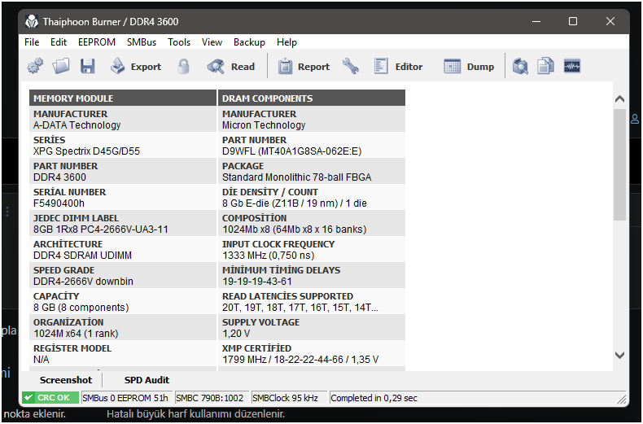Image resolution: width=643 pixels, height=424 pixels.
Task: Open the Editor from the toolbar
Action: 398,67
